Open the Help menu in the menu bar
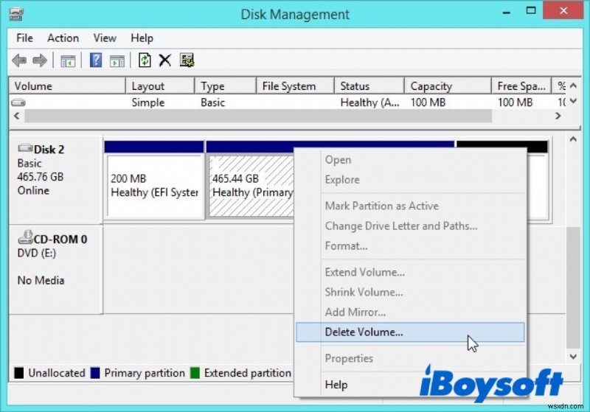This screenshot has width=590, height=412. [x=142, y=38]
